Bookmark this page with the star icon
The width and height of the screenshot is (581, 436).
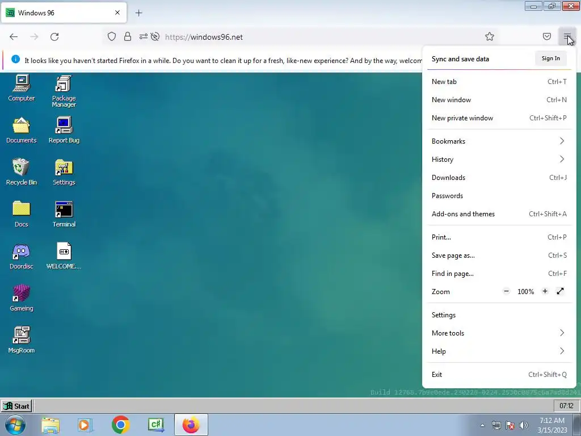[490, 37]
